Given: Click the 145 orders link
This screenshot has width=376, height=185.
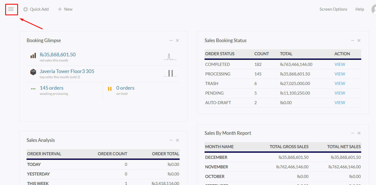Looking at the screenshot, I should tap(51, 88).
